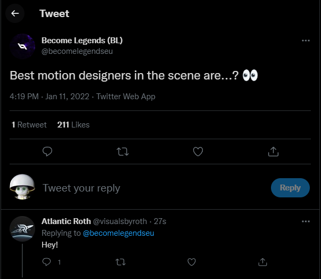
Task: Open more options on Atlantic Roth's reply
Action: (x=306, y=221)
